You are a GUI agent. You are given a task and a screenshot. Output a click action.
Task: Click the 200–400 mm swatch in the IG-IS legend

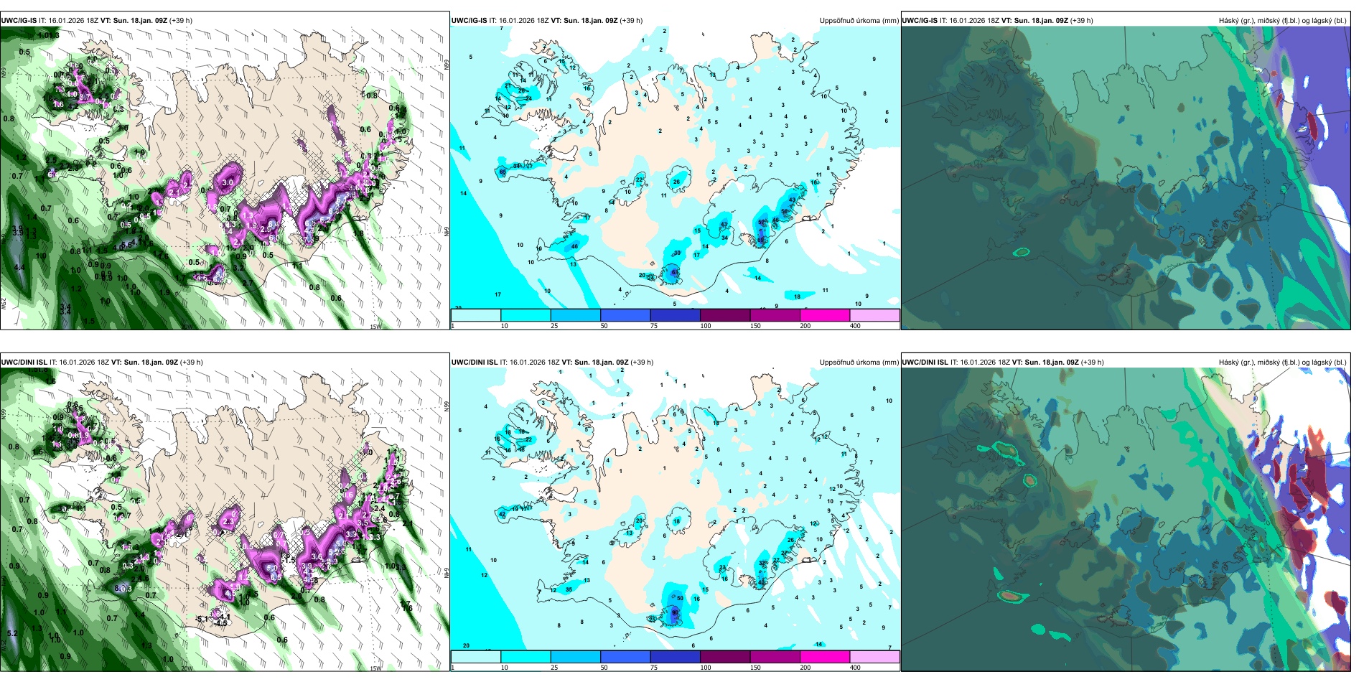[825, 315]
